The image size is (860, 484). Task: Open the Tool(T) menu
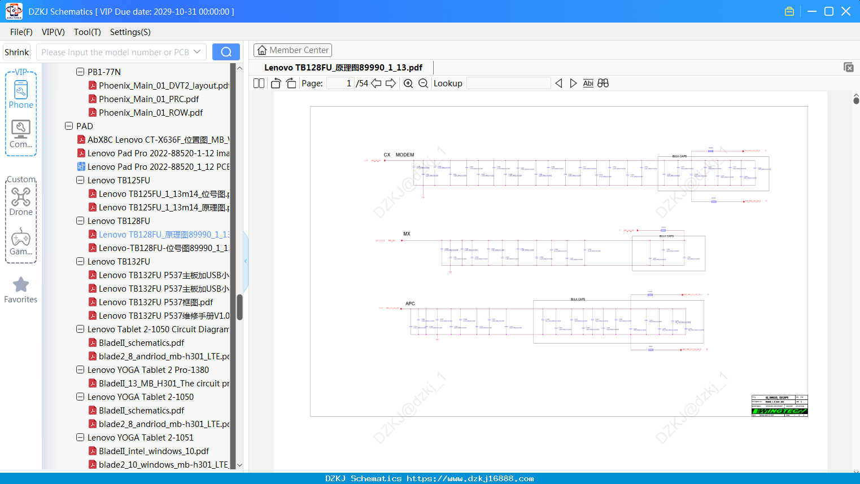(88, 32)
